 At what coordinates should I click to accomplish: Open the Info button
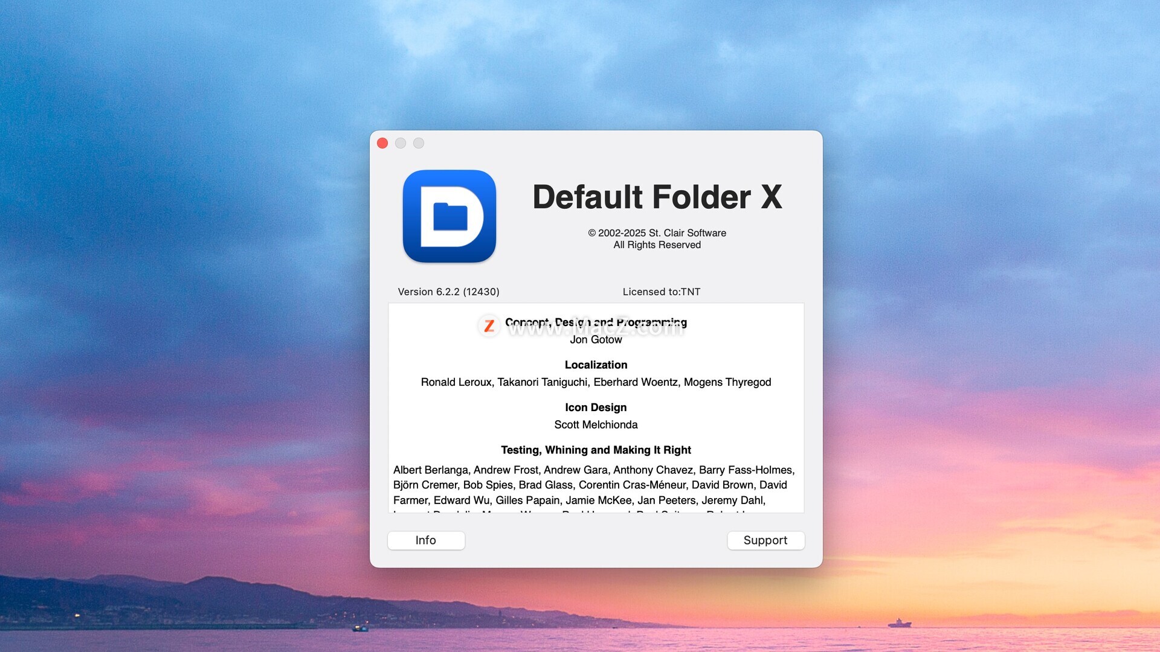(x=426, y=540)
